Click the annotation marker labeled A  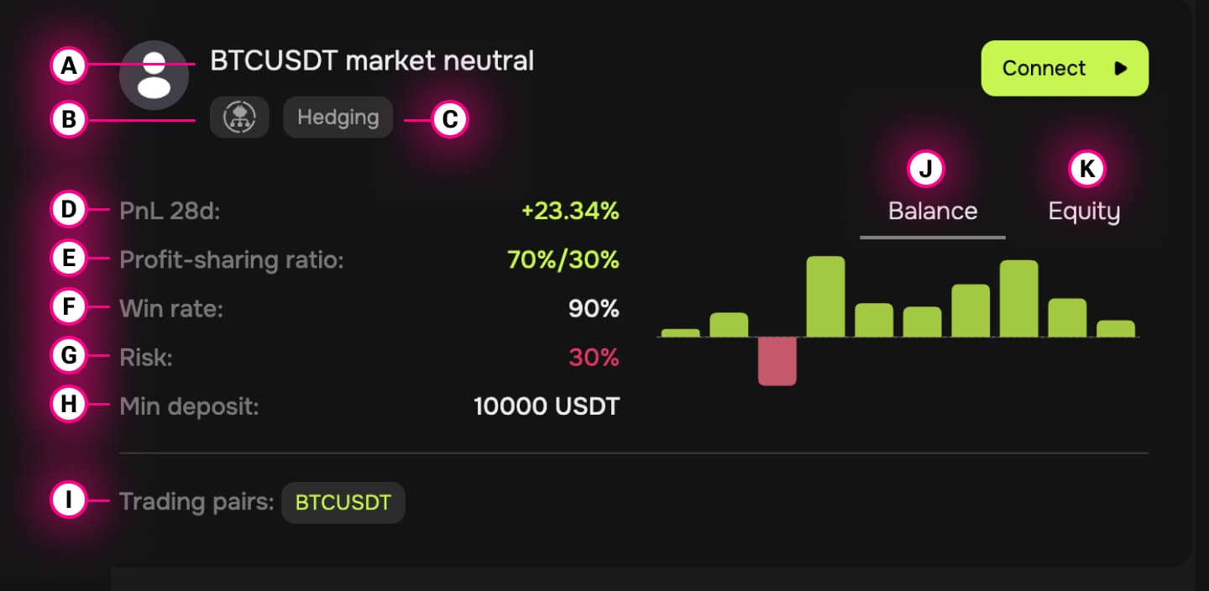pyautogui.click(x=69, y=65)
